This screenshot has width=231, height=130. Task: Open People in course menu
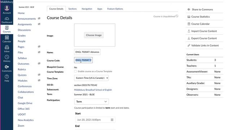point(22,41)
